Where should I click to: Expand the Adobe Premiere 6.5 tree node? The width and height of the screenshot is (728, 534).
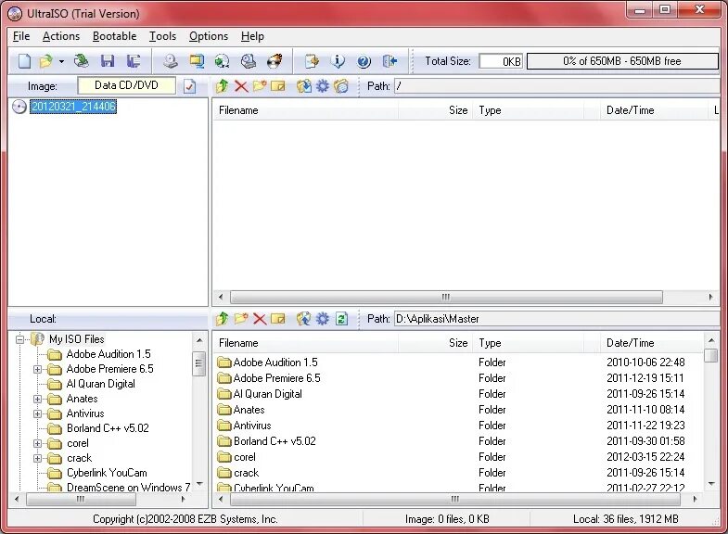click(38, 369)
